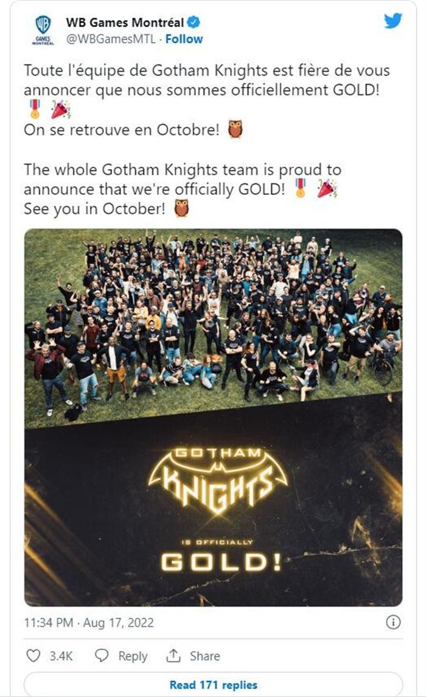Click the English tweet text paragraph
Image resolution: width=426 pixels, height=697 pixels.
click(183, 189)
